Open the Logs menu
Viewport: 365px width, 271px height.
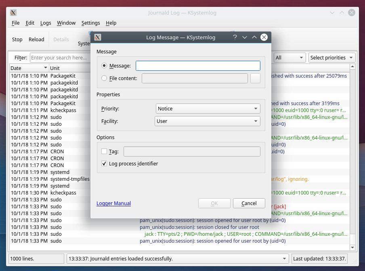tap(46, 23)
